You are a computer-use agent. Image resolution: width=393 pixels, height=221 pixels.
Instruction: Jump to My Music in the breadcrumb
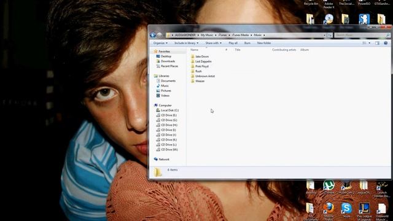(x=207, y=36)
